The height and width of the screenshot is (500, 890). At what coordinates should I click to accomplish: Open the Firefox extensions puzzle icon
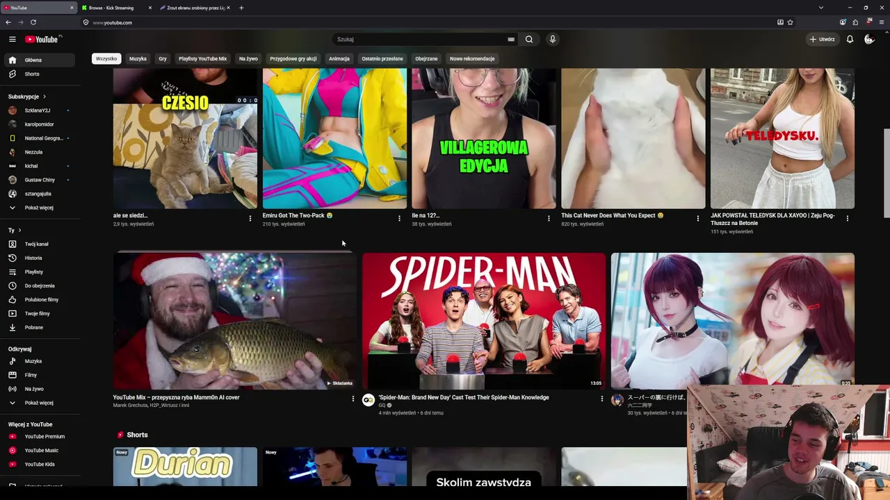(x=855, y=22)
